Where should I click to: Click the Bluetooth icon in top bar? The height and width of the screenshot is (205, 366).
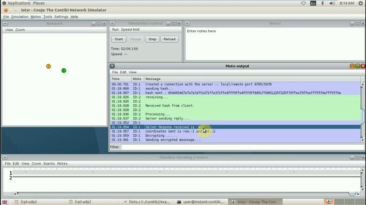[x=323, y=3]
